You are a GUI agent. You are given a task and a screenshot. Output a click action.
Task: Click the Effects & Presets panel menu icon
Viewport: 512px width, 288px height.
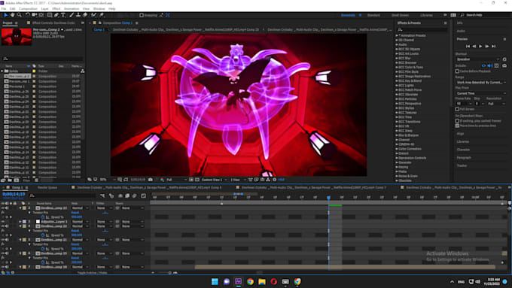(x=446, y=23)
